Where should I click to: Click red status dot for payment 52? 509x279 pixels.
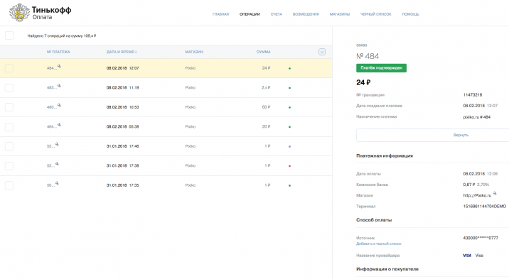point(289,166)
